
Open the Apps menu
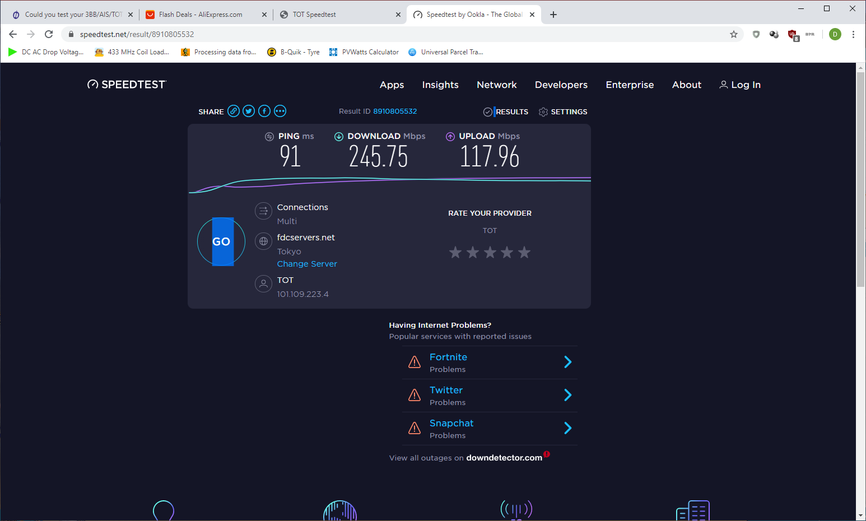pyautogui.click(x=392, y=85)
